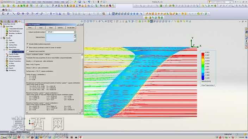Click the Sketch tool icon
Viewport: 248px width, 139px height.
click(3, 14)
